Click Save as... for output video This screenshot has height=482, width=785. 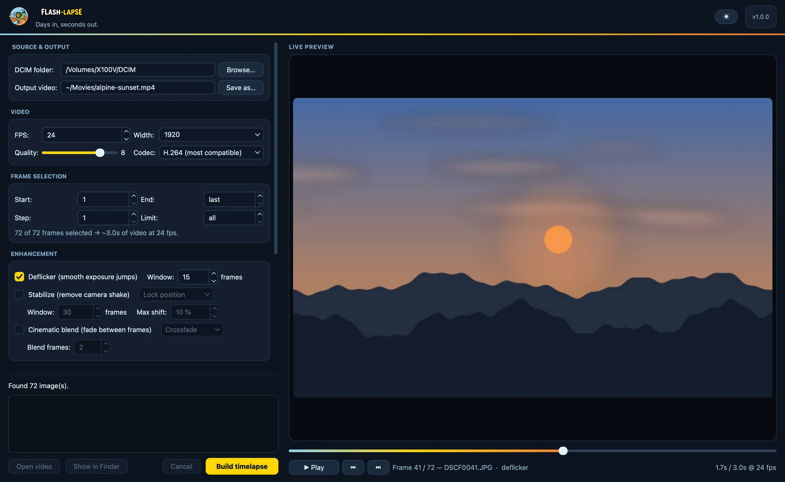click(241, 87)
